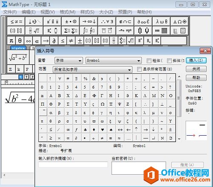Enable 显示所有范围 checkbox
The height and width of the screenshot is (187, 213).
[x=139, y=69]
